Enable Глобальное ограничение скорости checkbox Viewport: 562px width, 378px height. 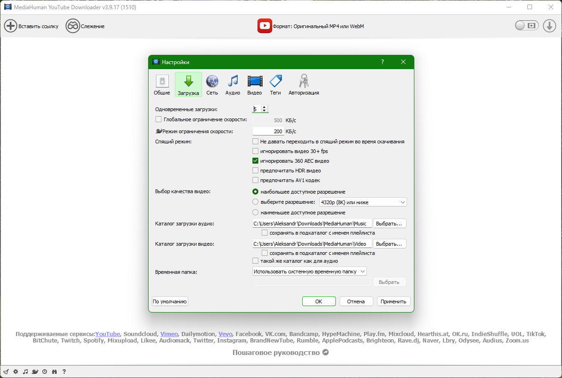159,119
